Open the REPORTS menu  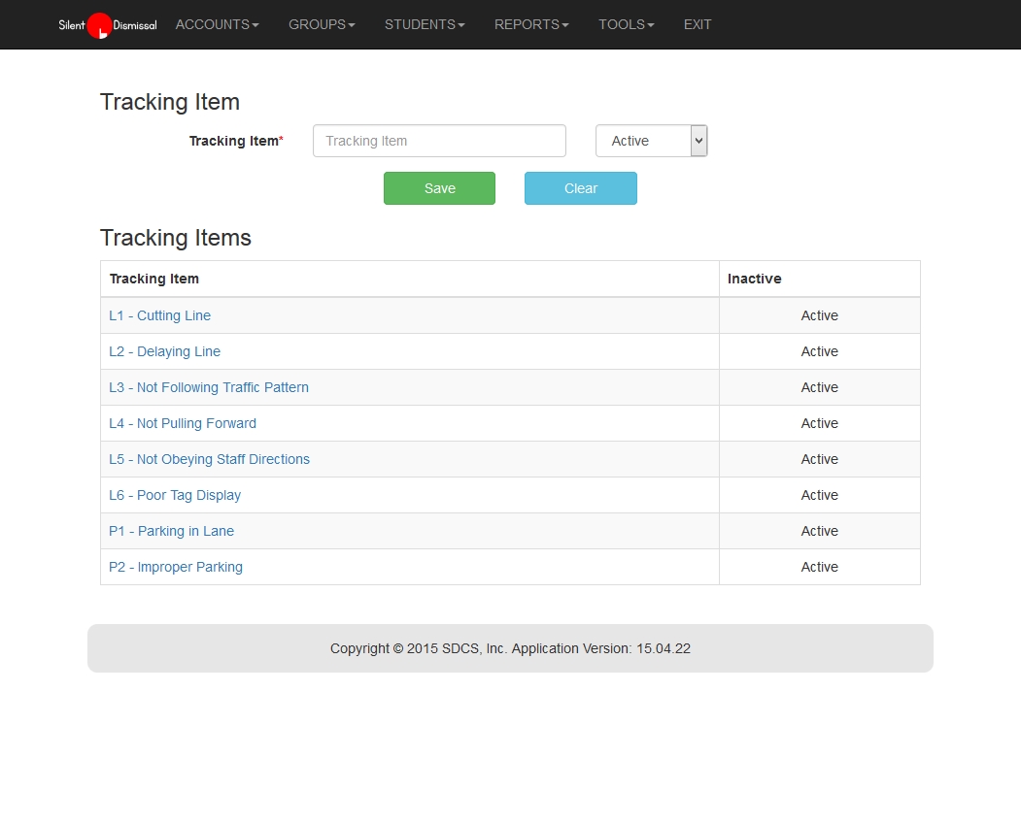coord(531,24)
